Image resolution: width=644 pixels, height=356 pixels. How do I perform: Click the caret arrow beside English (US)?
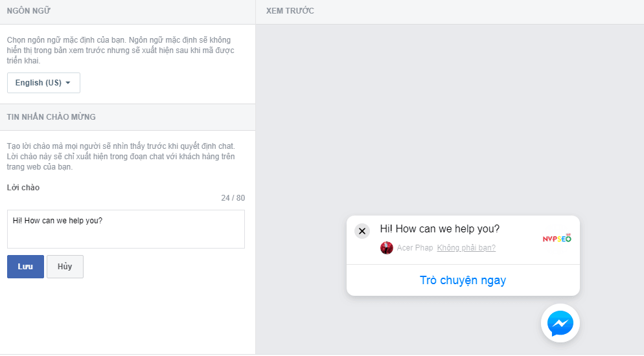(x=68, y=83)
